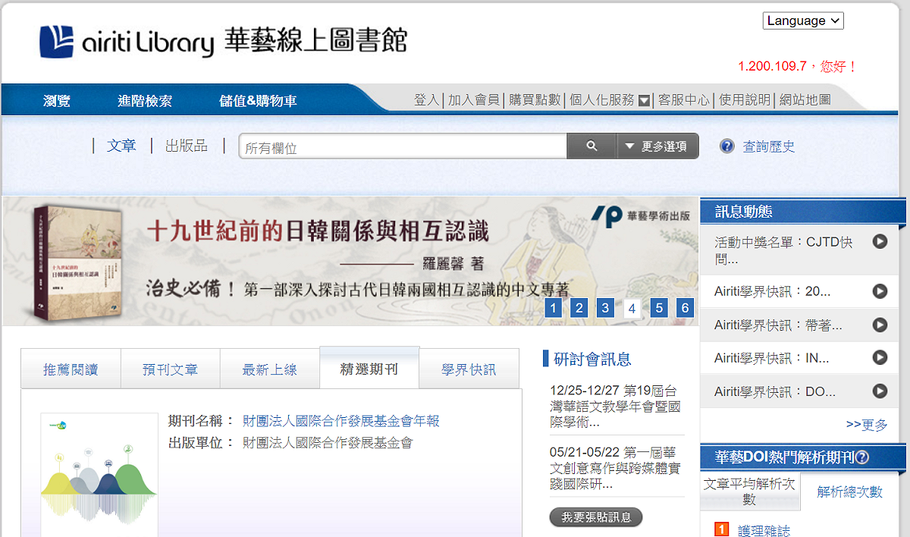Open the 網站地圖 link
Image resolution: width=910 pixels, height=537 pixels.
[x=805, y=100]
